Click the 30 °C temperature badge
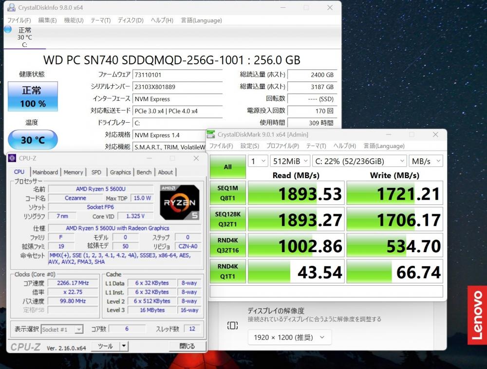This screenshot has width=487, height=369. tap(33, 140)
